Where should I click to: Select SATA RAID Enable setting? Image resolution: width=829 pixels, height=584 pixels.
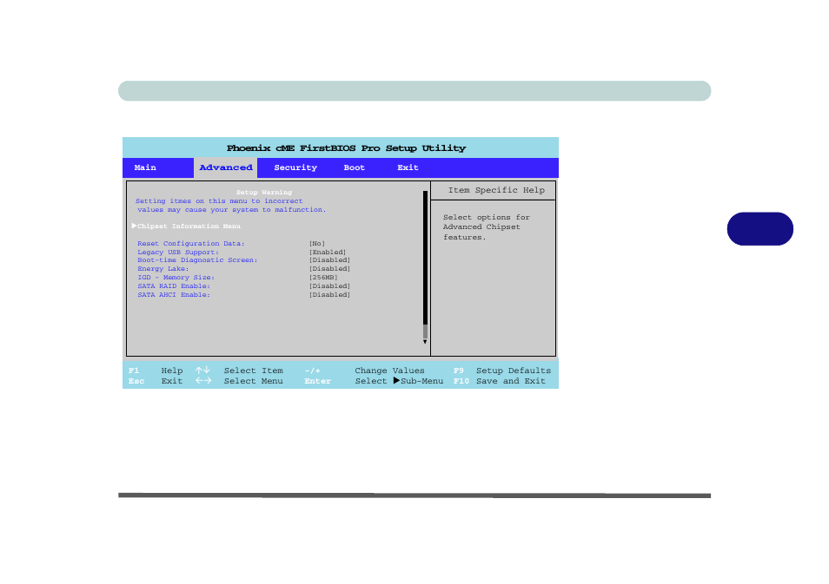tap(174, 285)
